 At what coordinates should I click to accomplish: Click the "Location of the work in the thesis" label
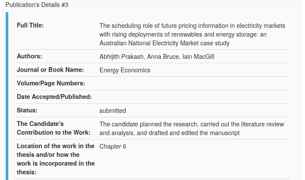pyautogui.click(x=55, y=159)
